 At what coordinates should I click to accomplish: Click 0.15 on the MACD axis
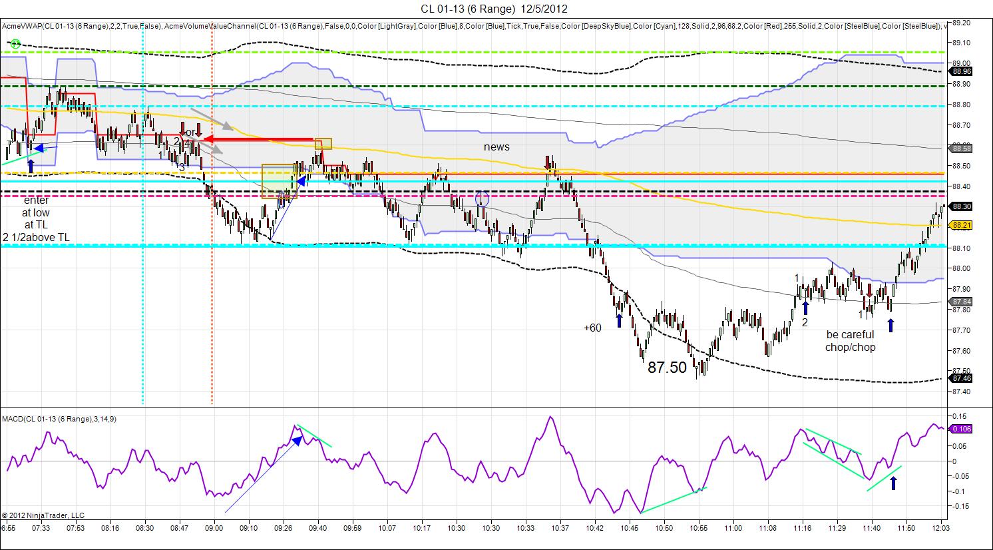click(x=960, y=416)
